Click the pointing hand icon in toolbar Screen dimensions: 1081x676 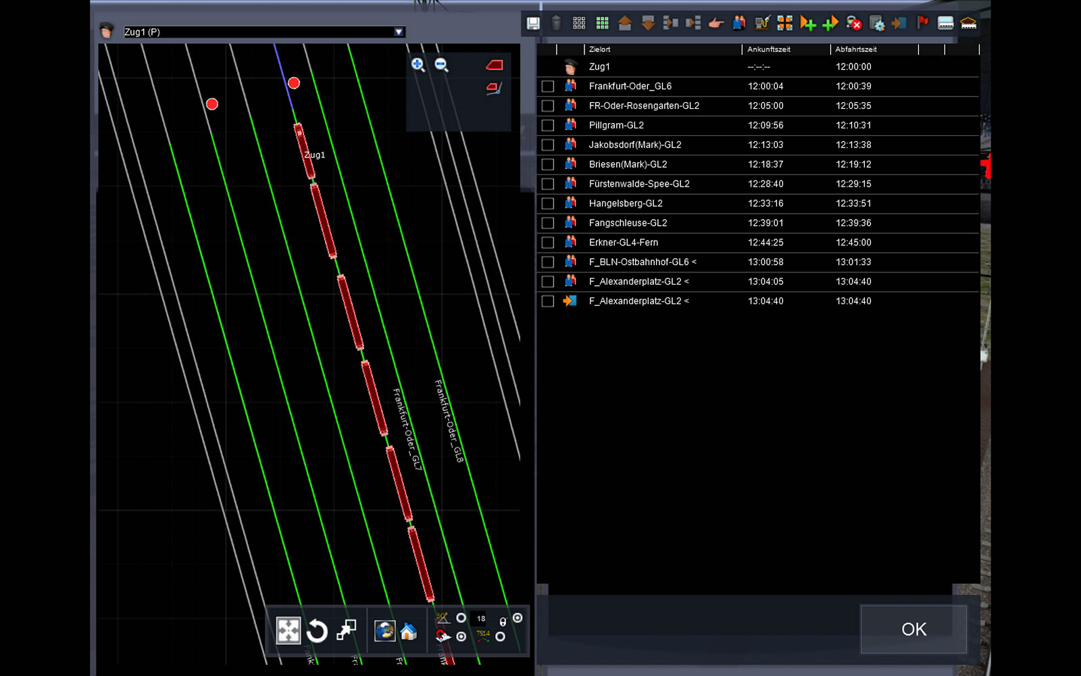716,24
